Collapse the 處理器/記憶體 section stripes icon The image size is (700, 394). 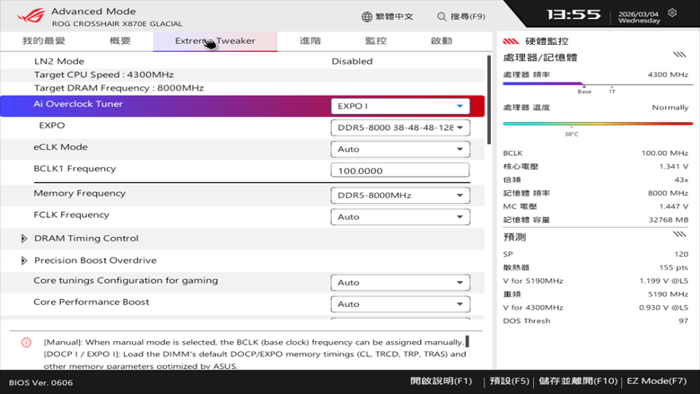click(679, 55)
